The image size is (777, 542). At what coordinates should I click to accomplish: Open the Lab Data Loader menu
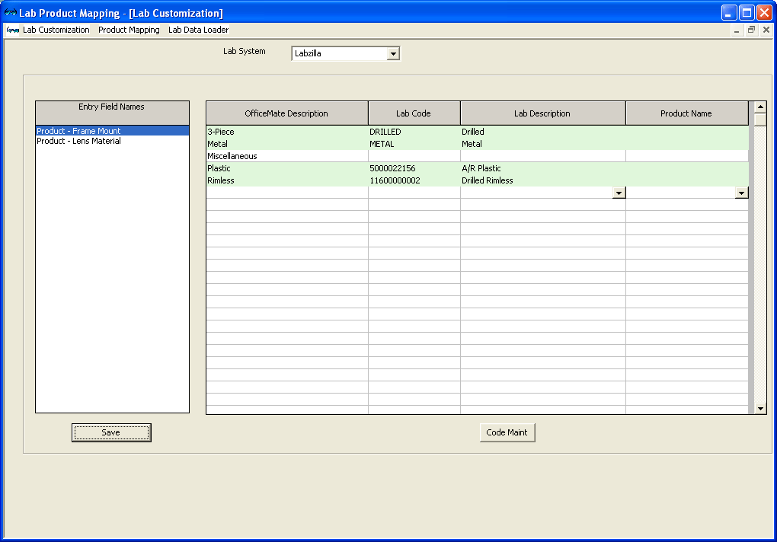[x=198, y=30]
